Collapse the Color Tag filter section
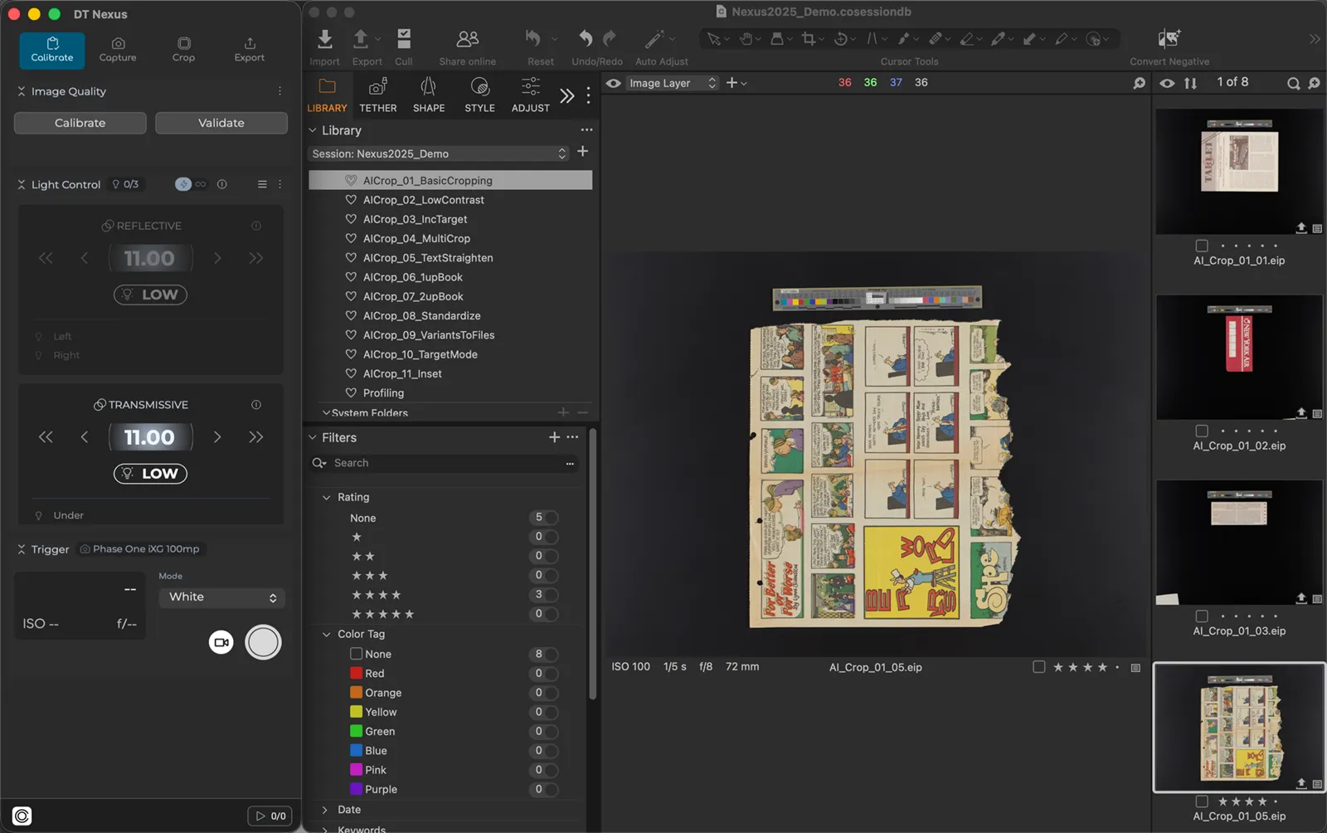 pos(326,634)
